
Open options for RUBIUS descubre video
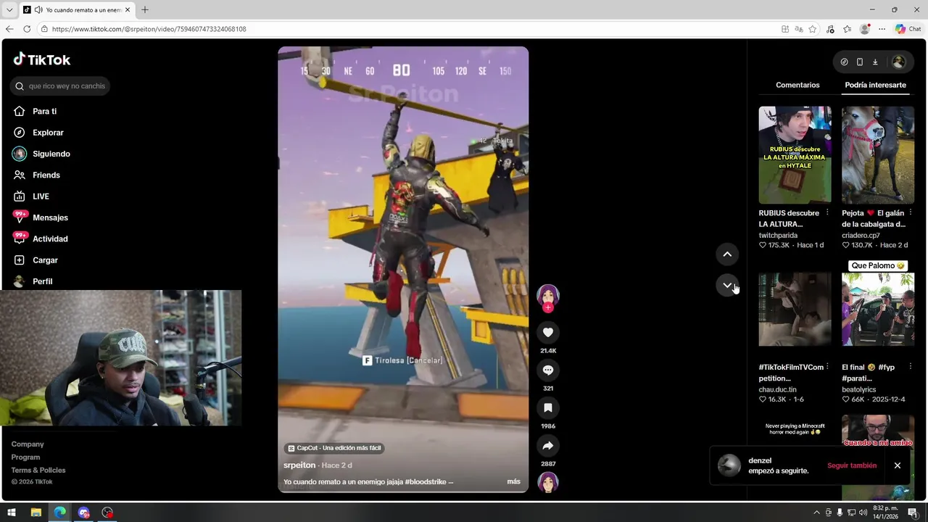[x=827, y=213]
